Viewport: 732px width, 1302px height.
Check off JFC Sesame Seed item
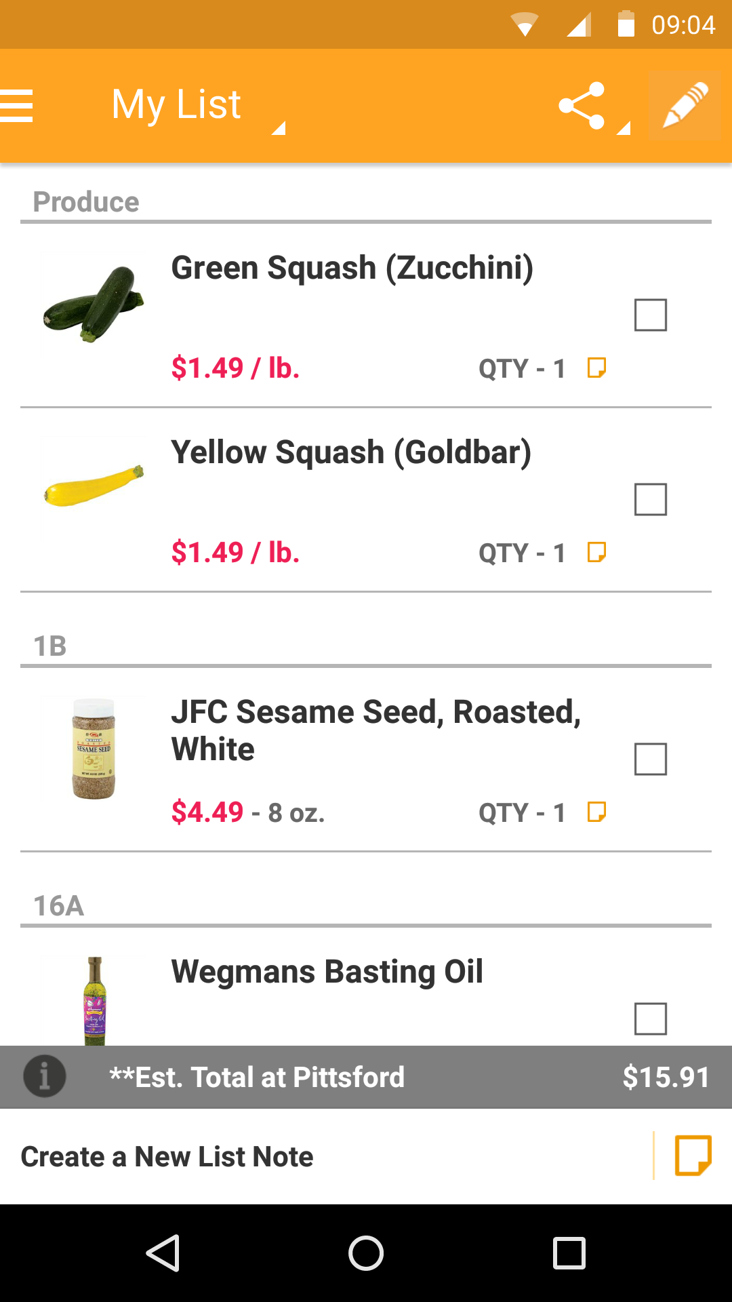click(x=651, y=759)
